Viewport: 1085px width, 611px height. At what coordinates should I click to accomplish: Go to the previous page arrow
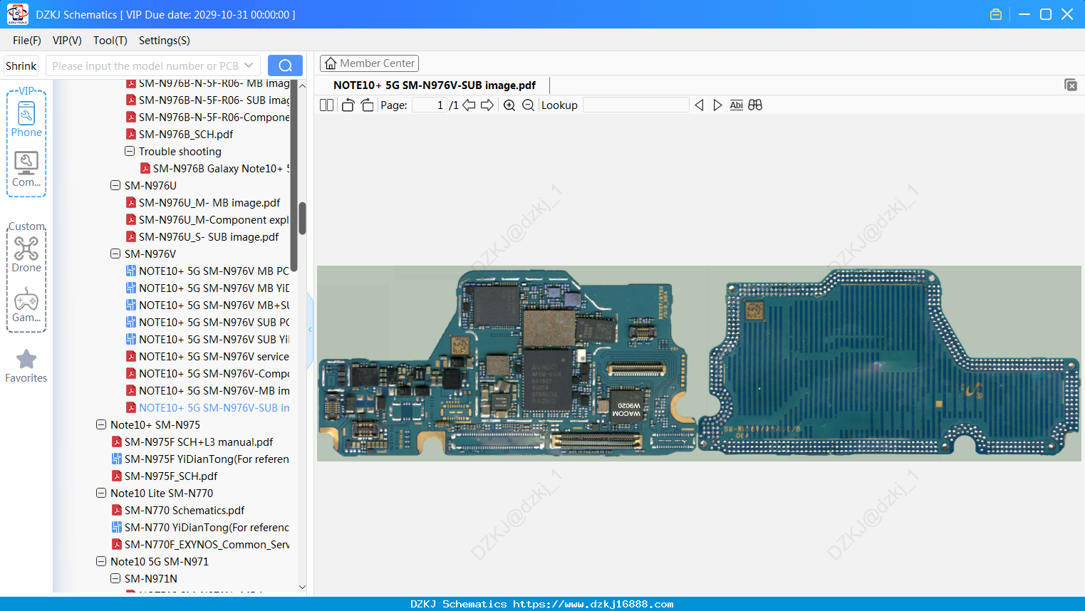tap(469, 105)
